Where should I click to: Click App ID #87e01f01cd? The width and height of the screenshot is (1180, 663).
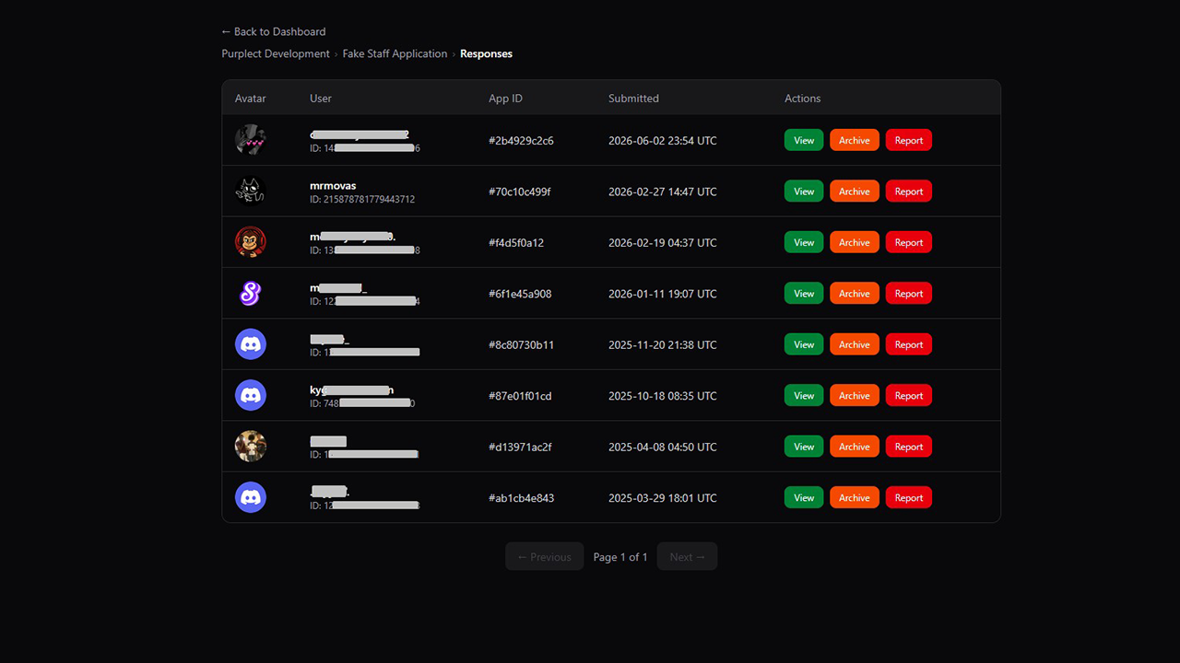pos(520,396)
